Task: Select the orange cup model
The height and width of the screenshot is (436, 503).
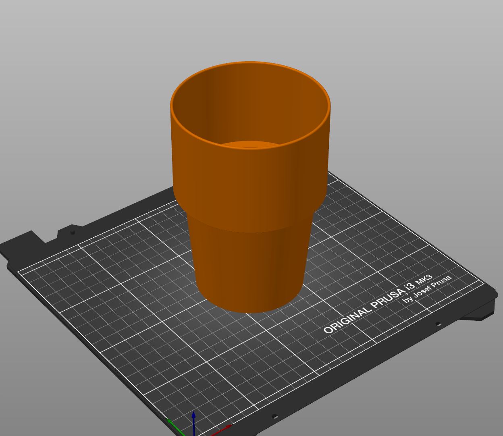Action: tap(250, 181)
